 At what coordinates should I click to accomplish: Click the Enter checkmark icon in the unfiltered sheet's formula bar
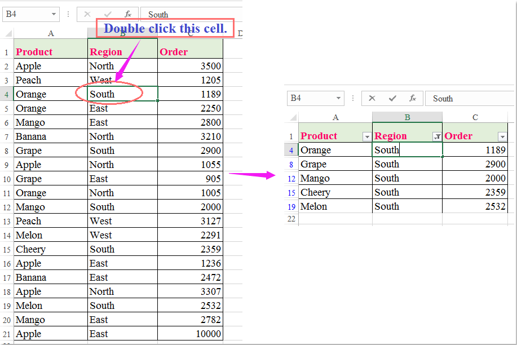pos(108,14)
